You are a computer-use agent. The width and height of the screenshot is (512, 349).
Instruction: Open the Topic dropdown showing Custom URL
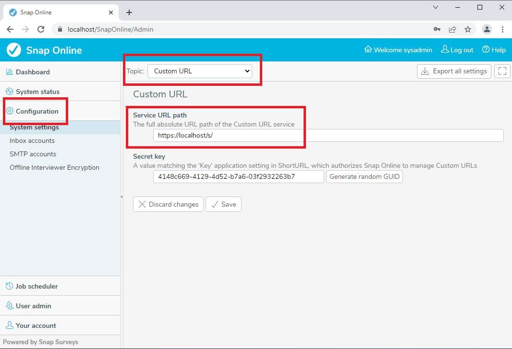click(x=199, y=71)
